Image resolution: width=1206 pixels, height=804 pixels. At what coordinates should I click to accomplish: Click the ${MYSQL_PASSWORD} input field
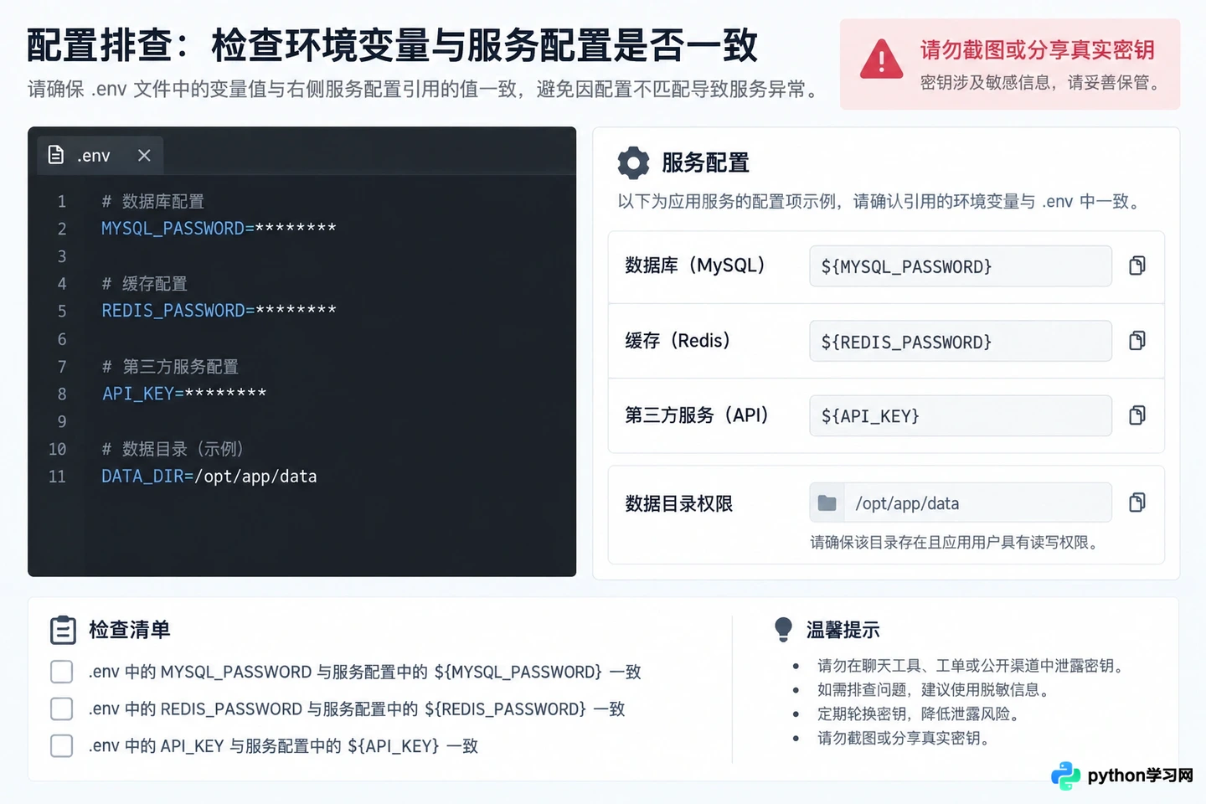click(x=961, y=266)
